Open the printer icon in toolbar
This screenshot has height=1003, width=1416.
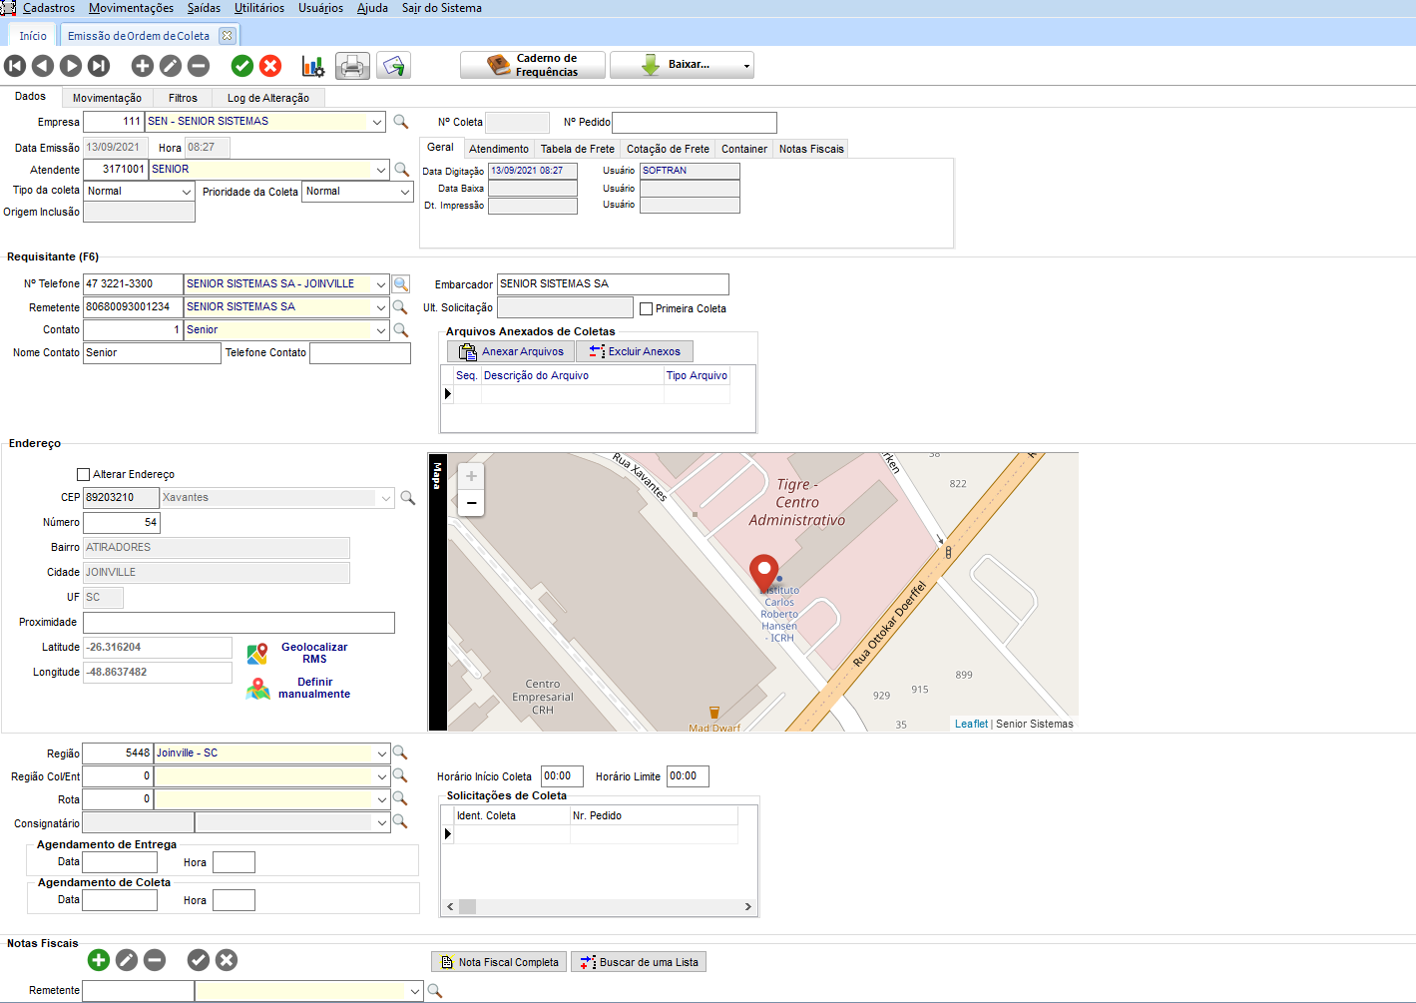(352, 66)
